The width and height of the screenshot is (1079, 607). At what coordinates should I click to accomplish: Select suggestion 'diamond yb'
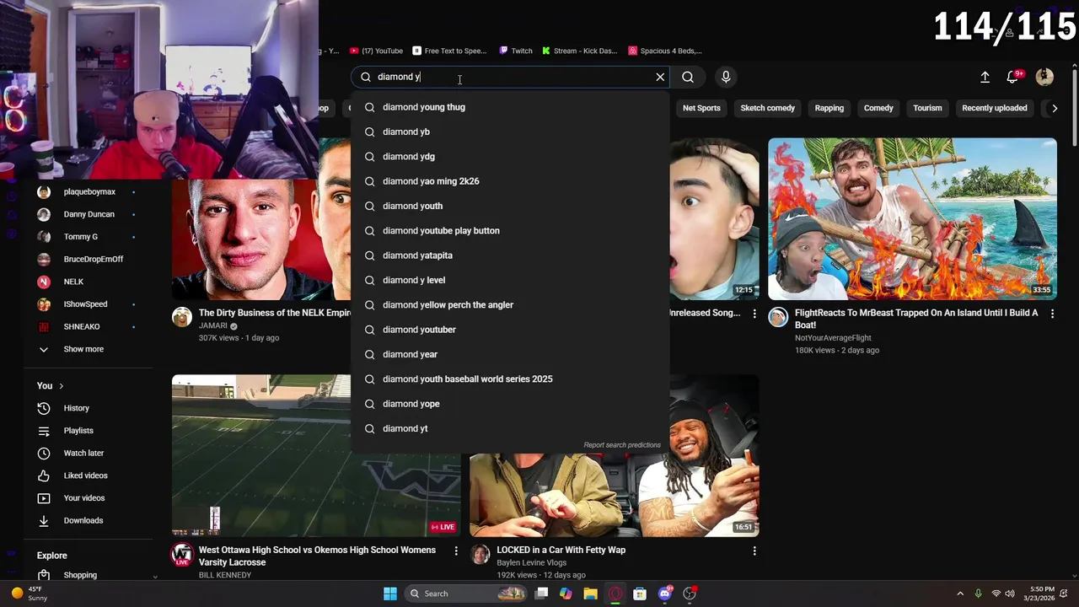click(510, 132)
